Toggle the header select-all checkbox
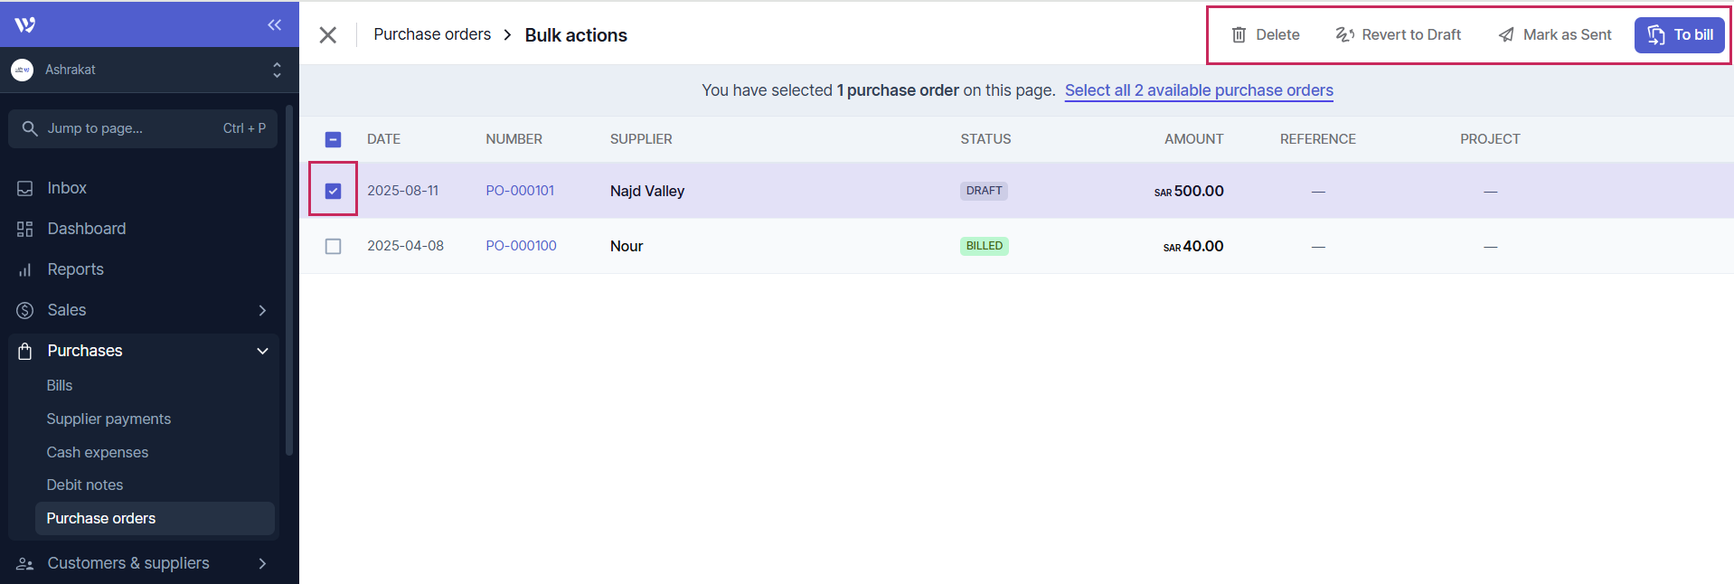Viewport: 1734px width, 584px height. pyautogui.click(x=334, y=139)
